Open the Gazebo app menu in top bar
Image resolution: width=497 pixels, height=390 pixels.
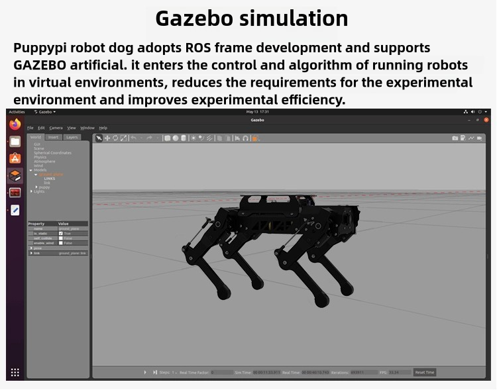pyautogui.click(x=45, y=112)
